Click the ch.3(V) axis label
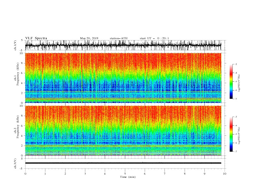Viewport: 253px width, 195px height. pos(15,163)
